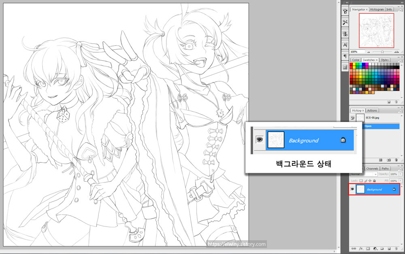Screen dimensions: 405x254
Task: Create a new snapshot in History panel
Action: pyautogui.click(x=389, y=160)
